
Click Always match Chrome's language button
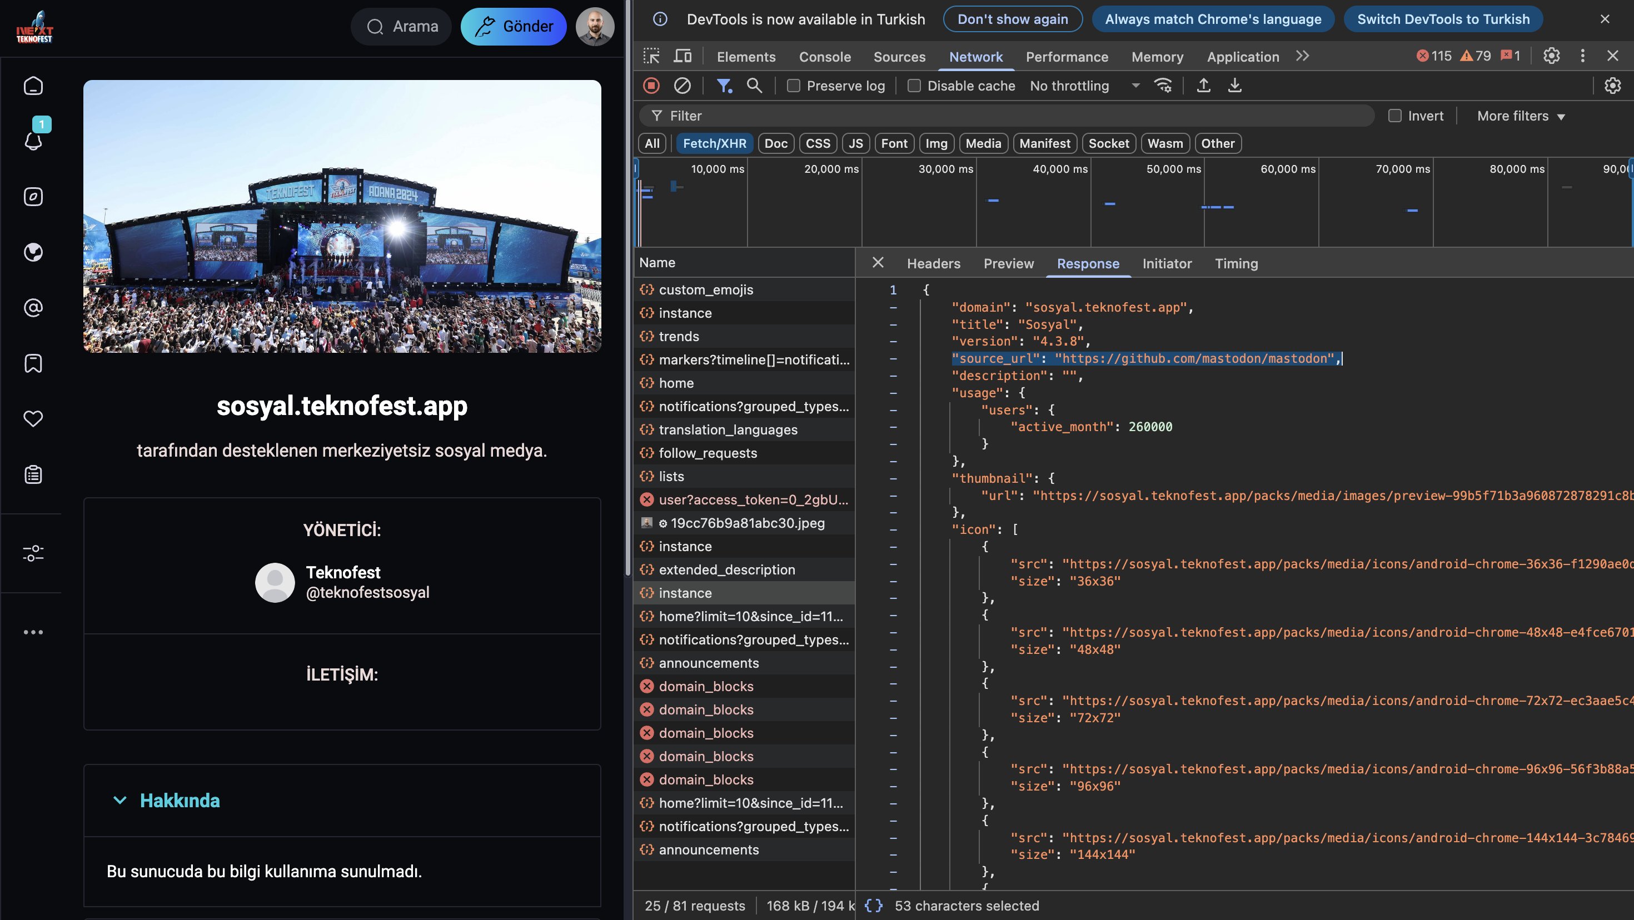click(1213, 19)
